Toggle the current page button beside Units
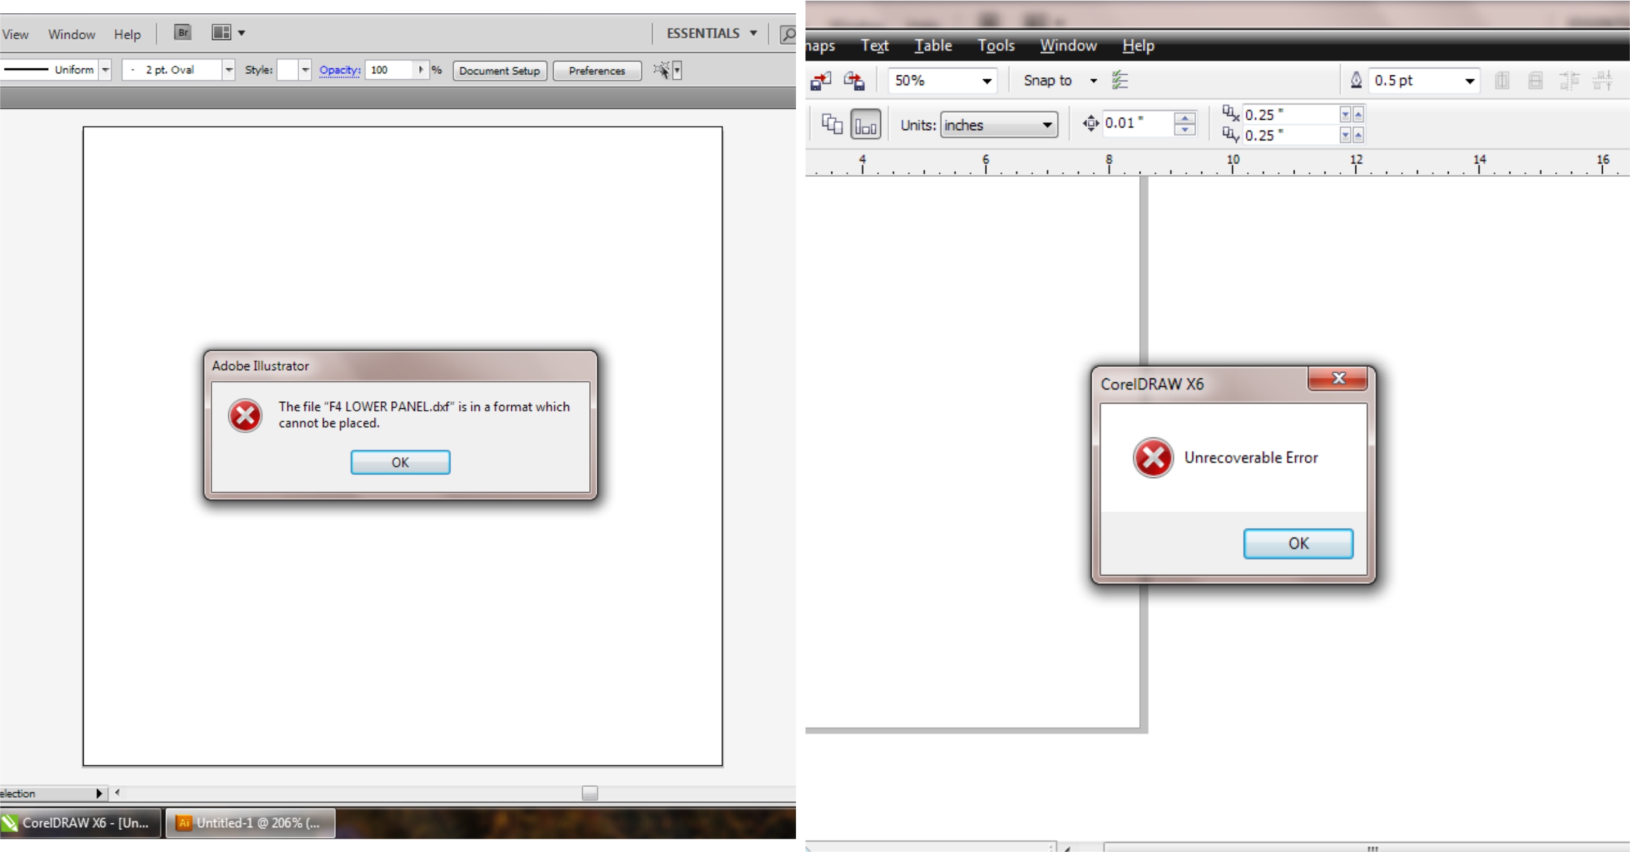 point(865,124)
